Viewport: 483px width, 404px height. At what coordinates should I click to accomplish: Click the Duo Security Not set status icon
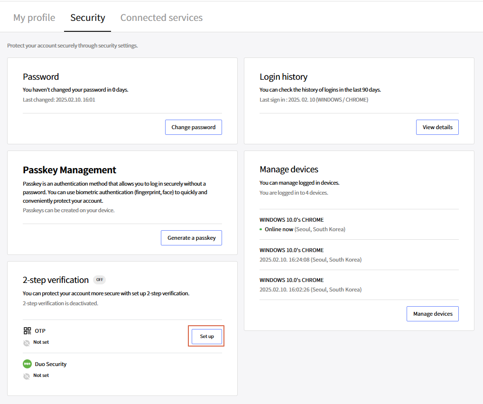(27, 376)
